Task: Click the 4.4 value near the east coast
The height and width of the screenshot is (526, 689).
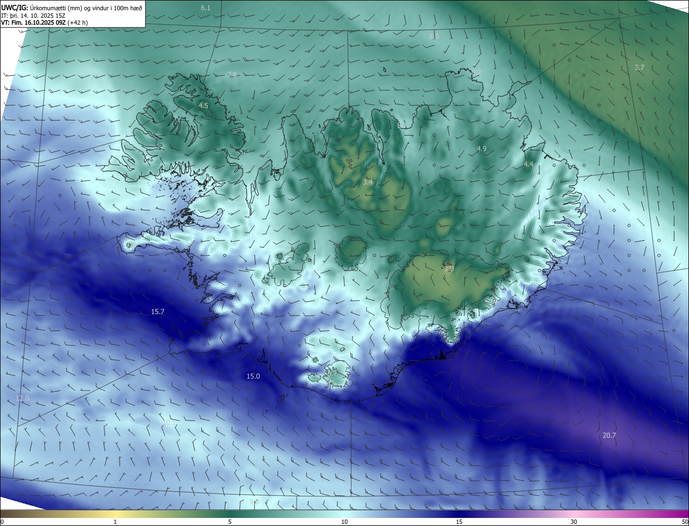Action: tap(529, 165)
